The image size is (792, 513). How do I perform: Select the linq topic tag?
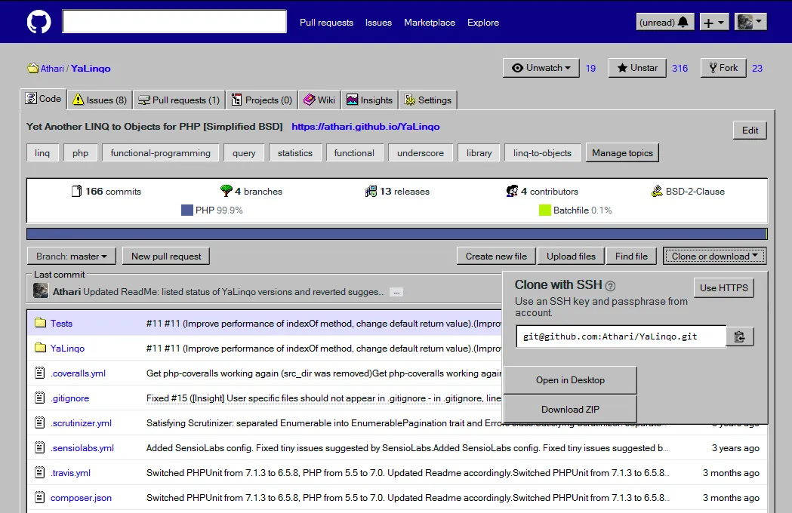click(x=42, y=153)
